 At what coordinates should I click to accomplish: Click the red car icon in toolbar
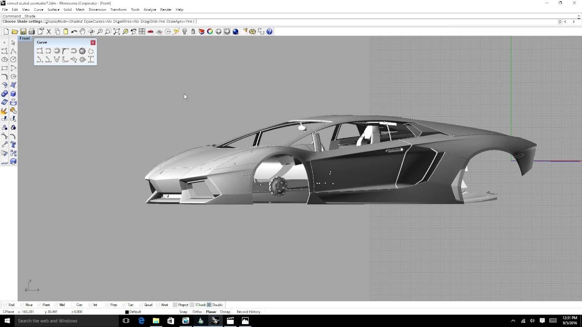pos(151,31)
